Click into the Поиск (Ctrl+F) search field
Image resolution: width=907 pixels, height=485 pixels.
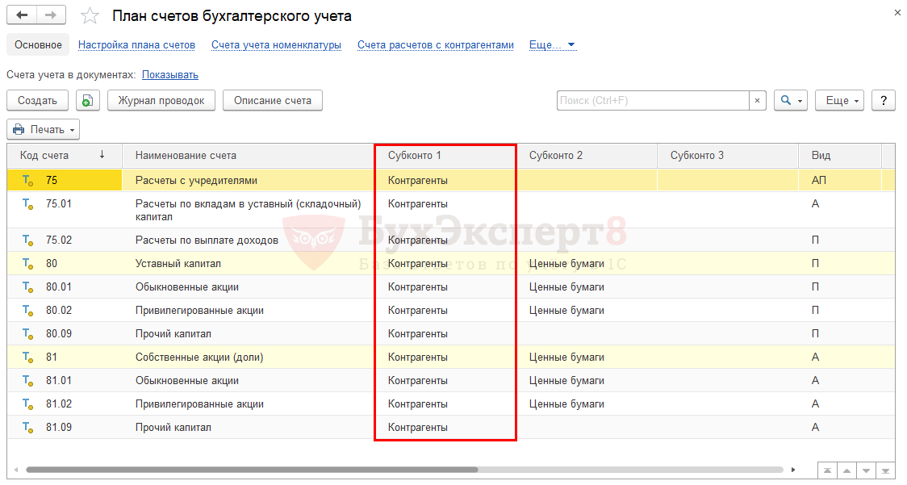(x=652, y=101)
